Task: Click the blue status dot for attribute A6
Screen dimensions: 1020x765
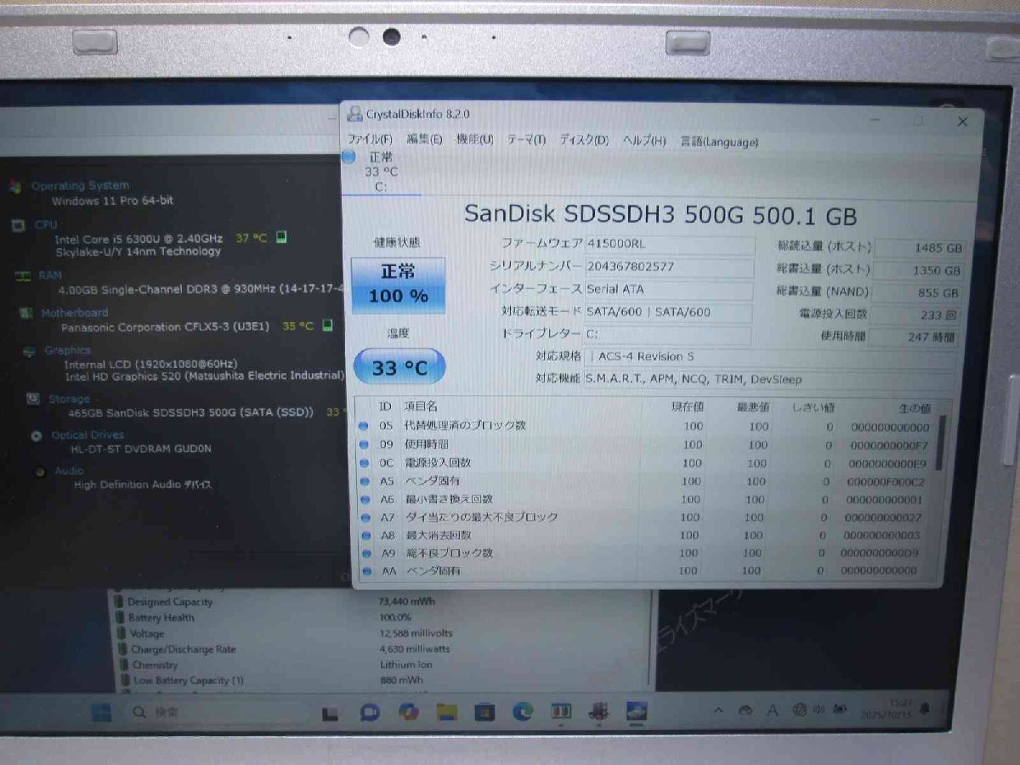Action: tap(365, 500)
